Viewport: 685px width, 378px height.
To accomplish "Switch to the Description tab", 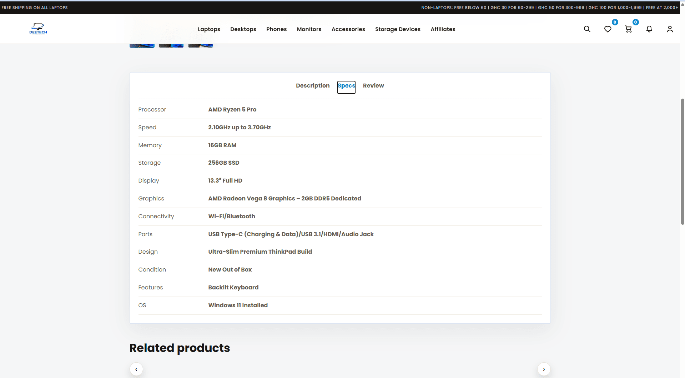I will [313, 85].
